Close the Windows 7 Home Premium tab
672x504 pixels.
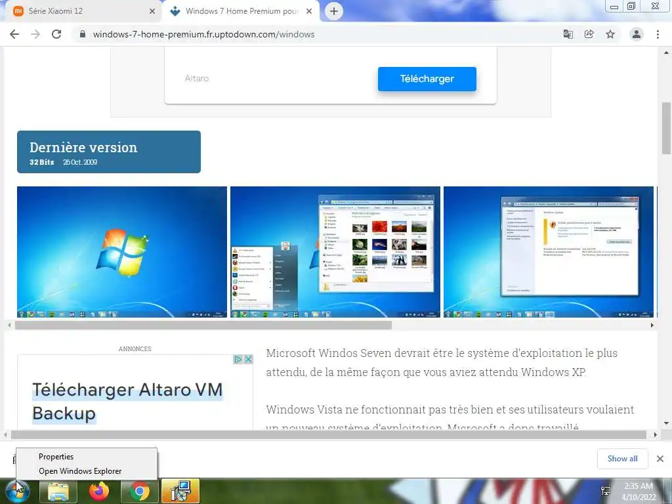pos(309,11)
